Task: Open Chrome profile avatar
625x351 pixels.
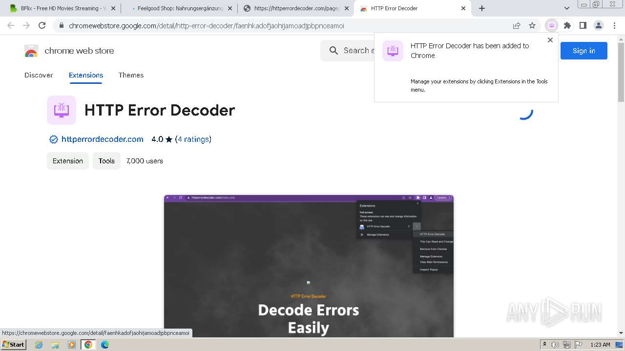Action: [x=599, y=25]
